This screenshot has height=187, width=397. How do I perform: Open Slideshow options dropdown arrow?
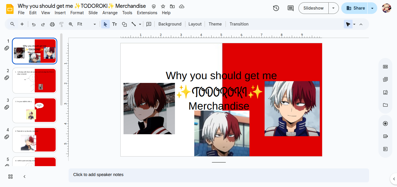(x=334, y=8)
